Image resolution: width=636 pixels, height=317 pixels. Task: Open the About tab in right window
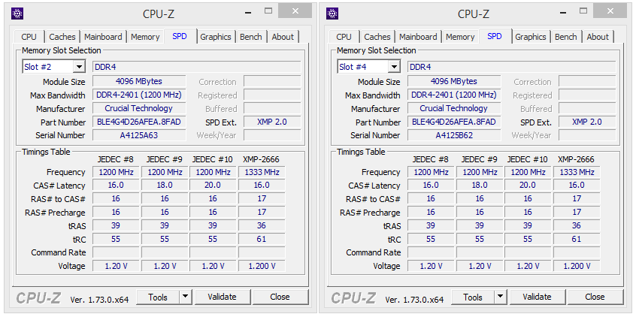[x=598, y=37]
